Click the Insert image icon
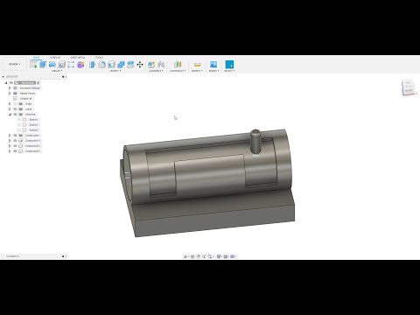 coord(213,65)
